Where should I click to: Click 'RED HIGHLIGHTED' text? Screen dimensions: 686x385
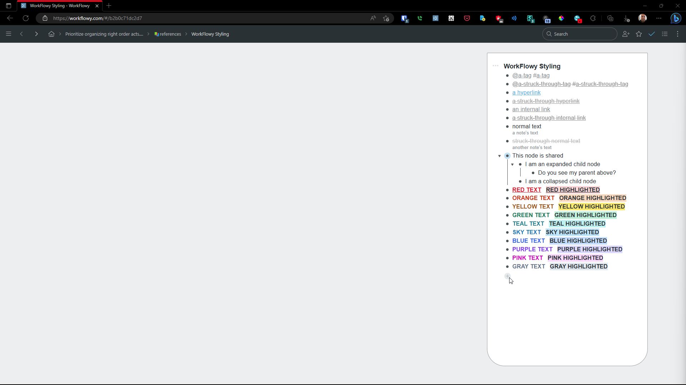click(x=573, y=190)
